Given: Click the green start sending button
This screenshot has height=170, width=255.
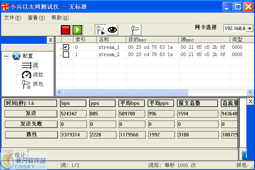Looking at the screenshot, I should click(x=77, y=30).
